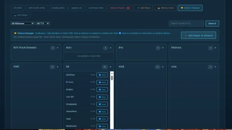Click the Remove Players count badge
The height and width of the screenshot is (130, 232).
pyautogui.click(x=128, y=8)
